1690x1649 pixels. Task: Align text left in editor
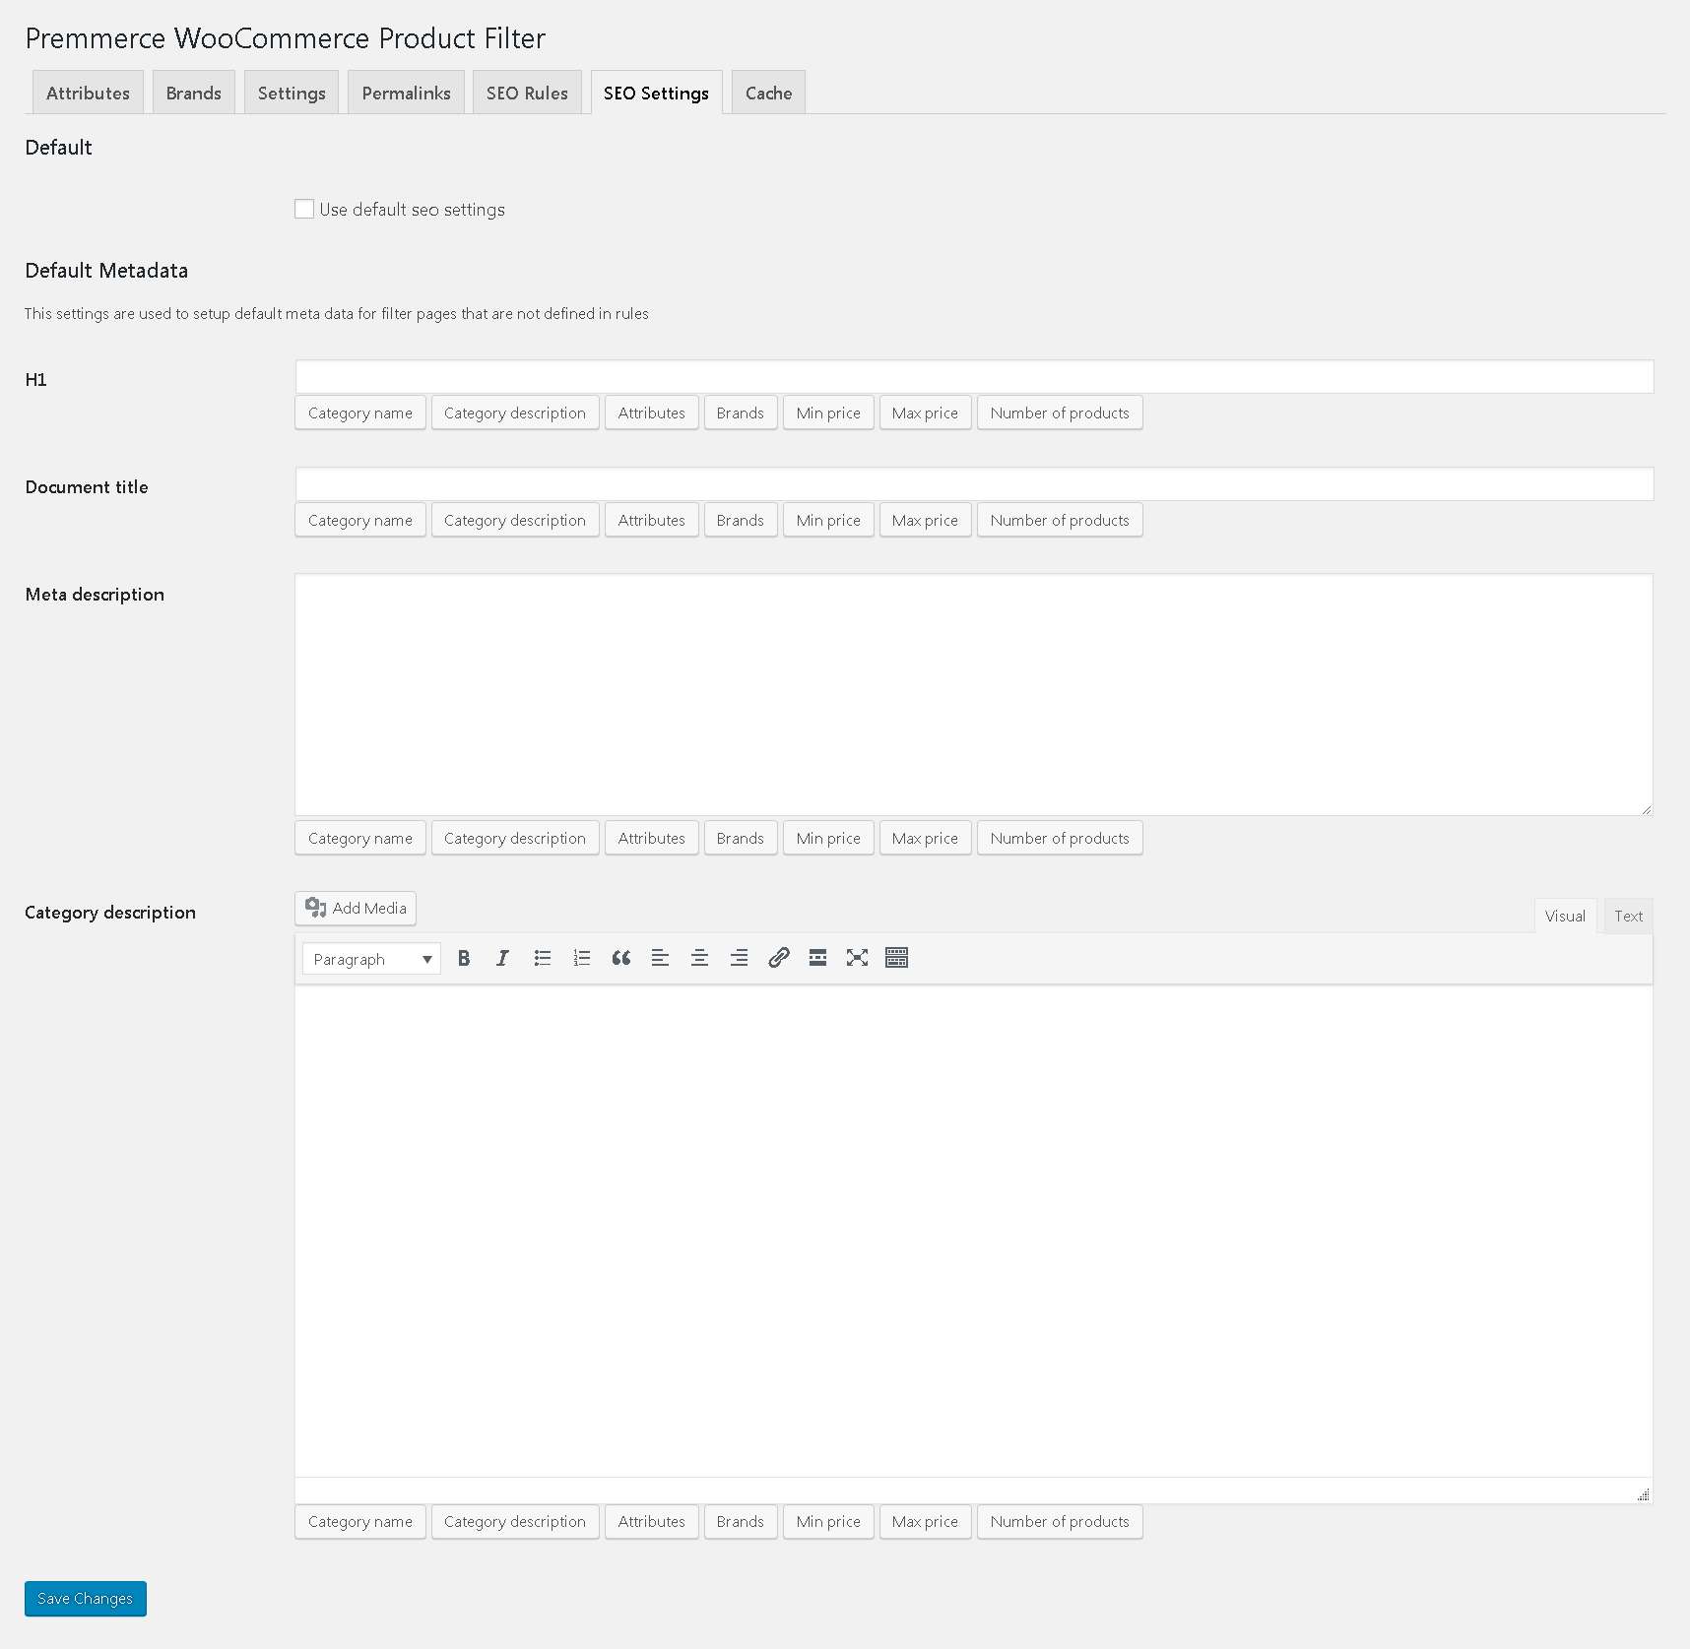point(660,958)
